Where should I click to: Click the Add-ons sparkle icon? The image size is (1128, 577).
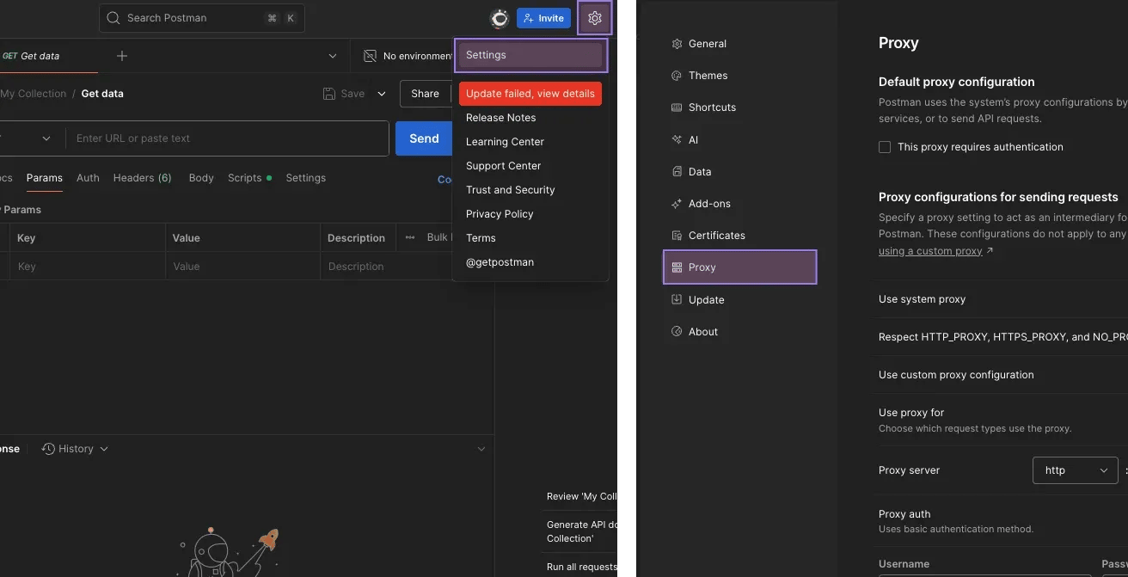[677, 204]
